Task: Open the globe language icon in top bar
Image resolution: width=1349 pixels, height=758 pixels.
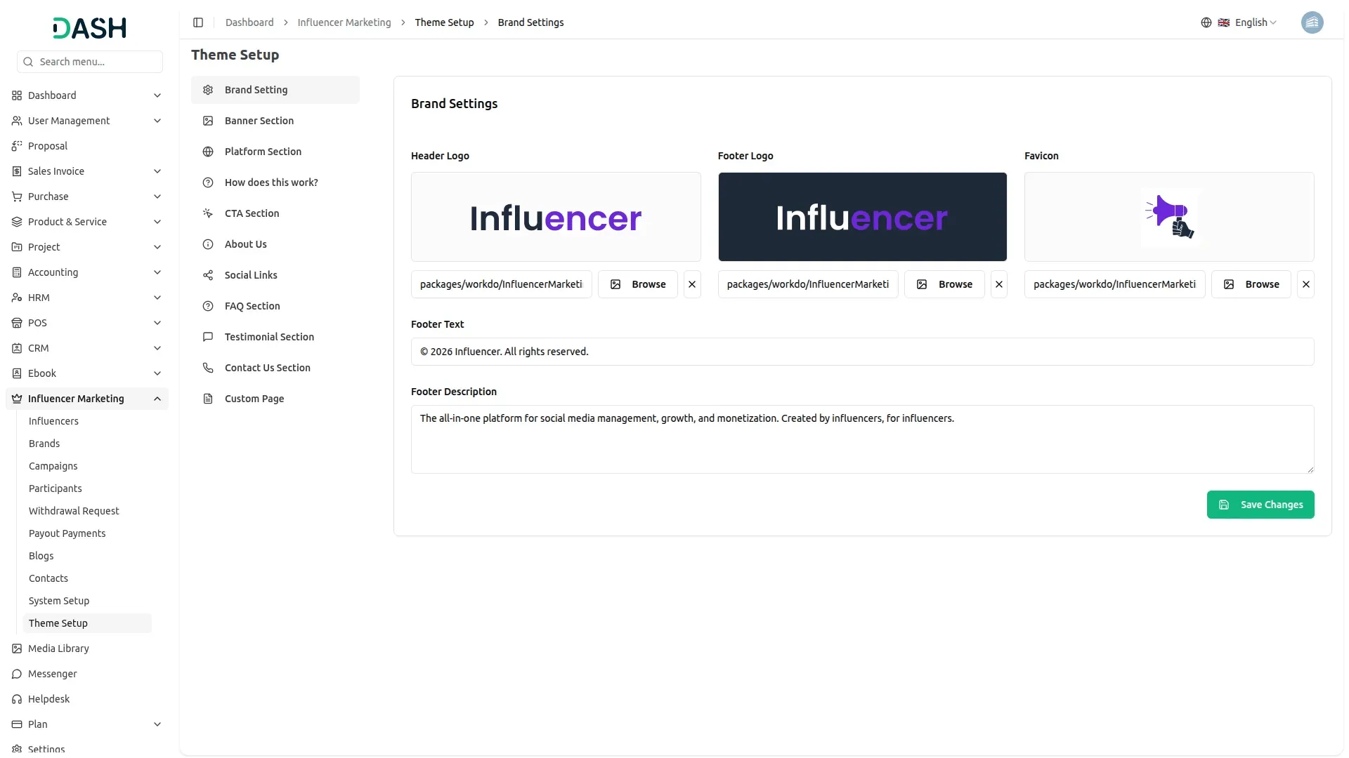Action: (1206, 22)
